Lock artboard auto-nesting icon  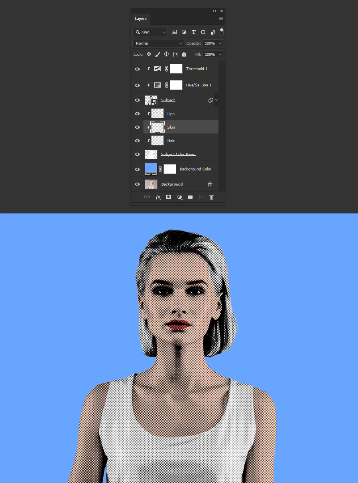pyautogui.click(x=175, y=54)
